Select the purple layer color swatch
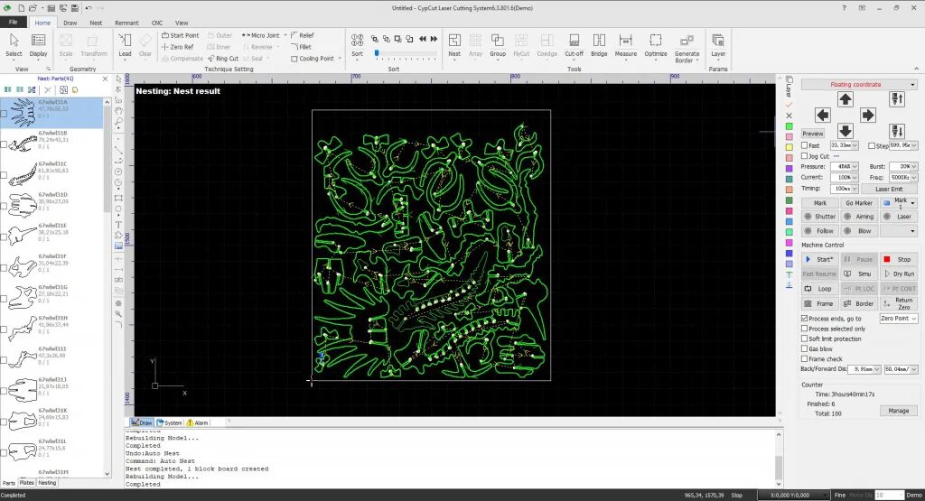Screen dimensions: 925x501 [790, 168]
